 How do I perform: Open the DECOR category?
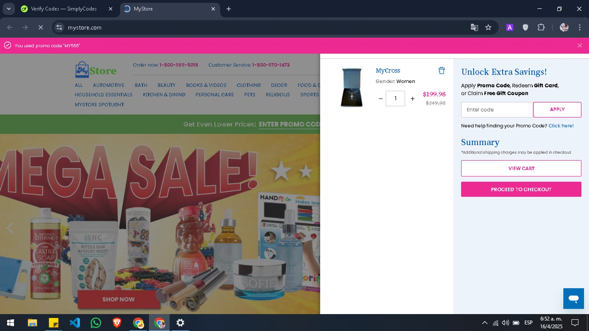tap(279, 85)
